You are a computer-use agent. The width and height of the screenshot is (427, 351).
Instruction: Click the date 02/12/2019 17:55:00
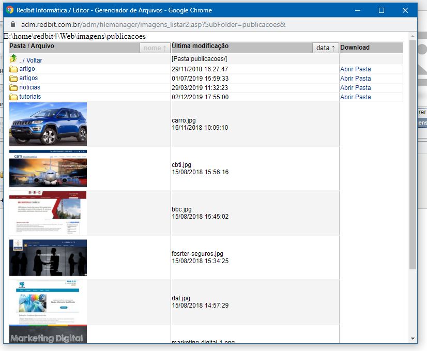(200, 97)
